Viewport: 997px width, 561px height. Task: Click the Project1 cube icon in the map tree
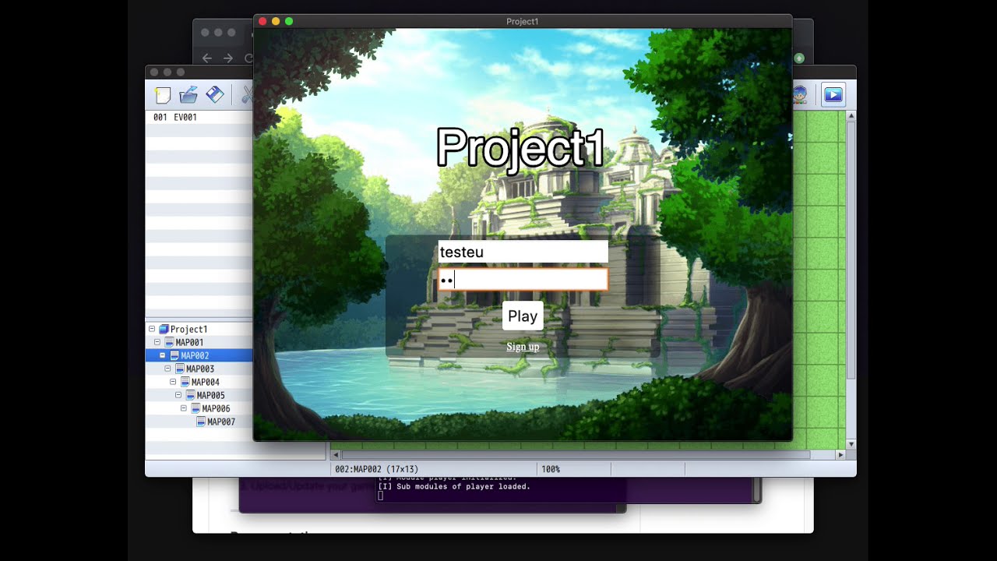point(164,329)
